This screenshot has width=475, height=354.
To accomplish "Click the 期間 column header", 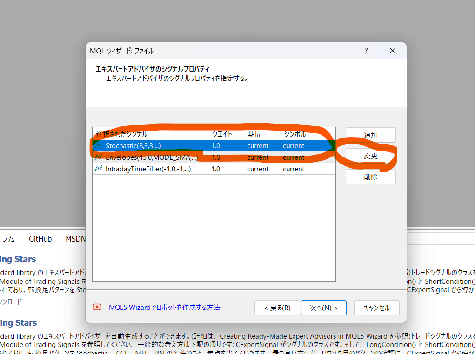I will pos(263,134).
